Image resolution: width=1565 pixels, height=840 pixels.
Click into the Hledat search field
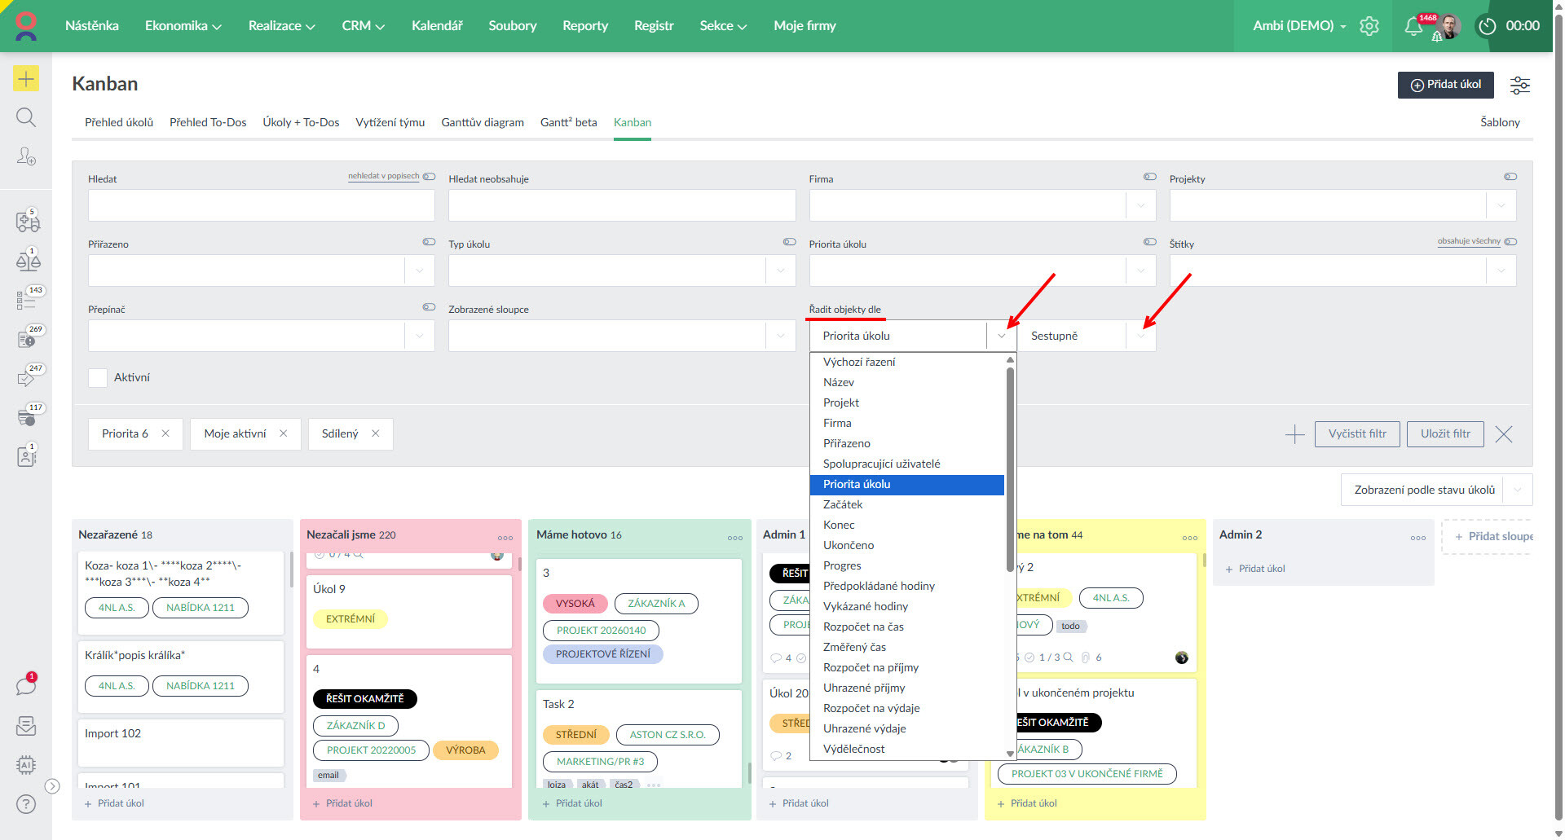tap(262, 205)
